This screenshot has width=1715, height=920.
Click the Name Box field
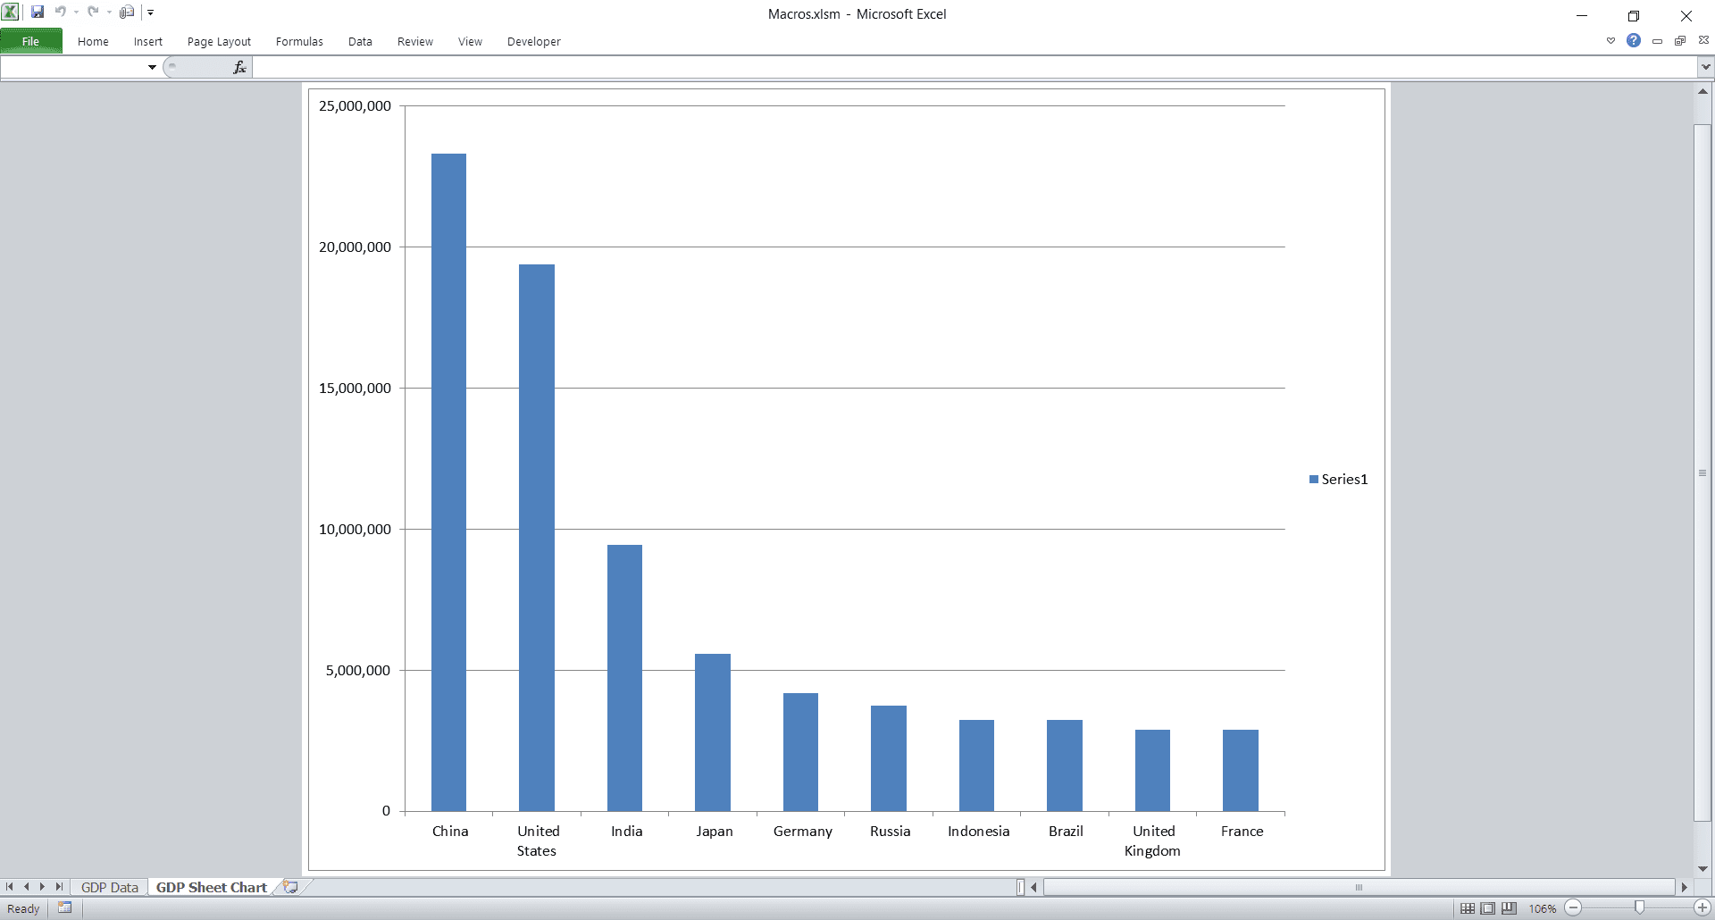click(73, 67)
